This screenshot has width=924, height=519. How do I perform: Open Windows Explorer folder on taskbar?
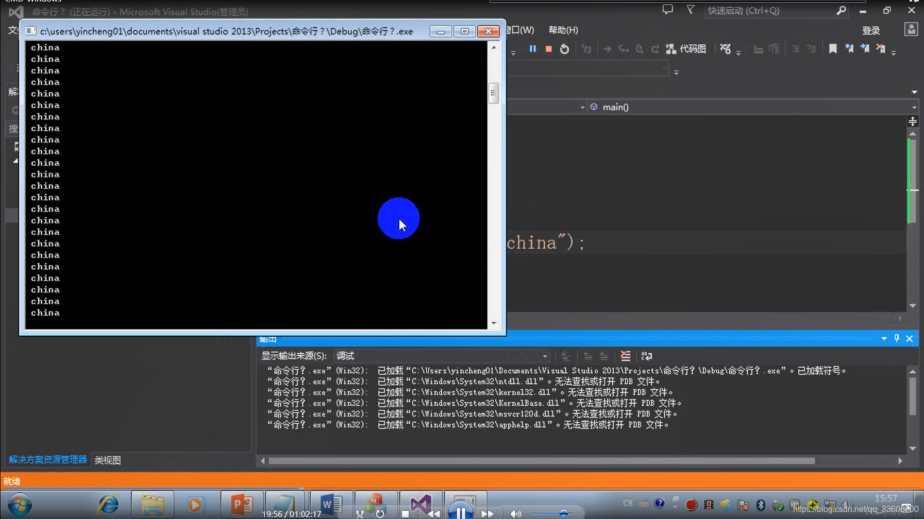point(153,505)
